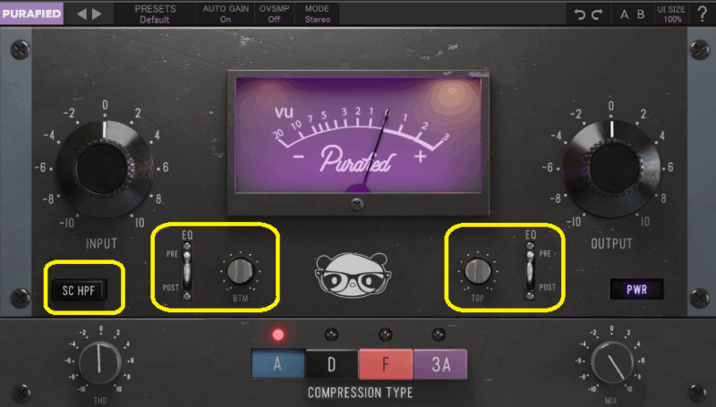716x407 pixels.
Task: Open the Presets dropdown
Action: click(x=155, y=13)
